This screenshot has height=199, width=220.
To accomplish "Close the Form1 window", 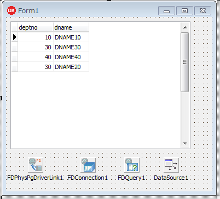I will point(202,11).
